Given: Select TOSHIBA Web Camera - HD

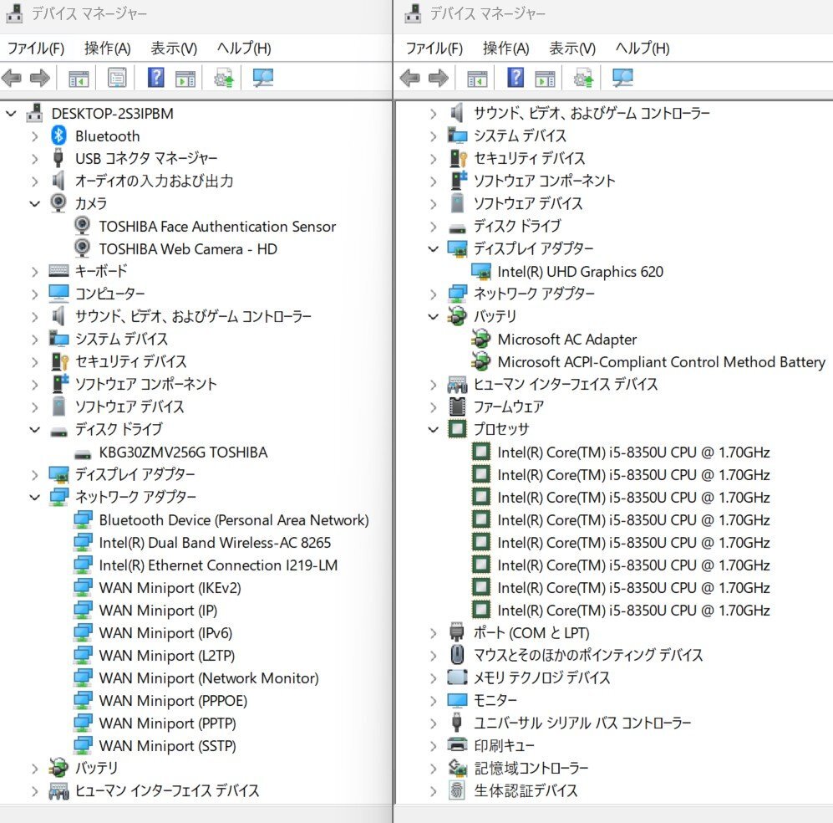Looking at the screenshot, I should (x=188, y=248).
